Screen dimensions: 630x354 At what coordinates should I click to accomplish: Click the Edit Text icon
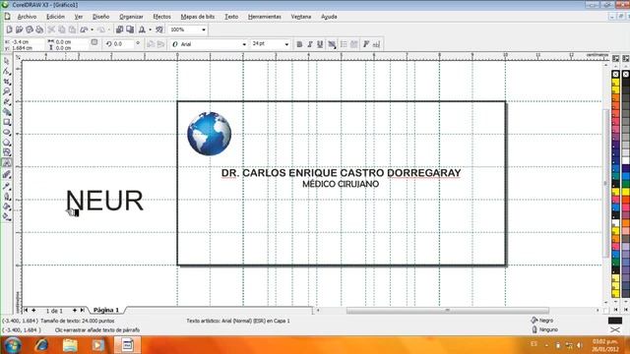[376, 44]
